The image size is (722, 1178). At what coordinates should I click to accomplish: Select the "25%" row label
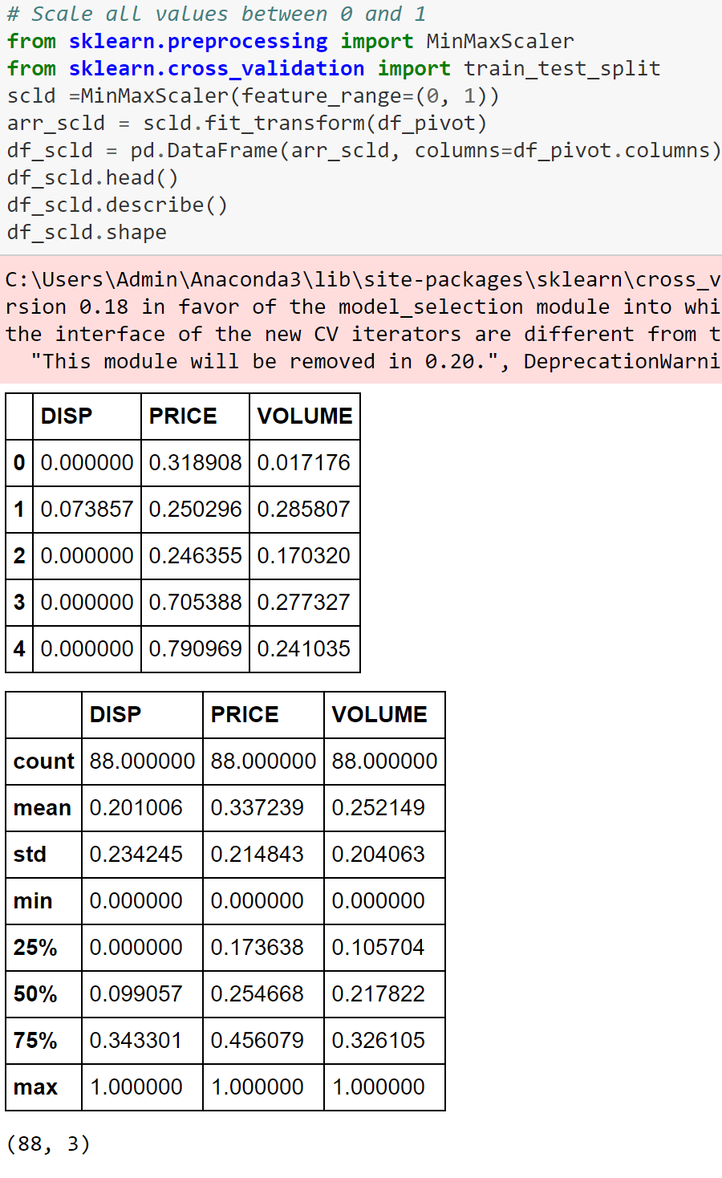tap(35, 947)
